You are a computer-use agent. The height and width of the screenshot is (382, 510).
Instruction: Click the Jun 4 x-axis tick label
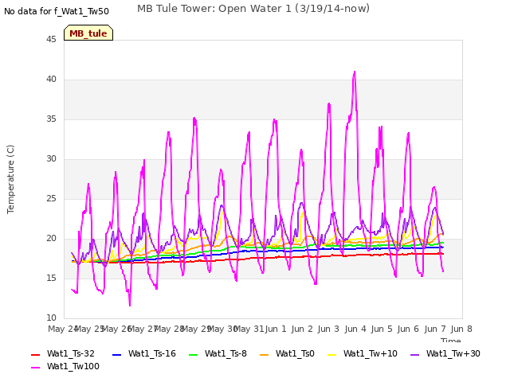click(x=355, y=329)
